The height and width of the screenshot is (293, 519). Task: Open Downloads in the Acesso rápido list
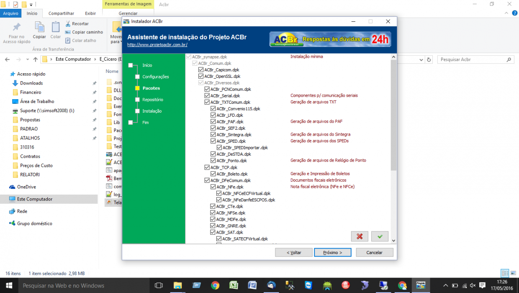click(31, 83)
